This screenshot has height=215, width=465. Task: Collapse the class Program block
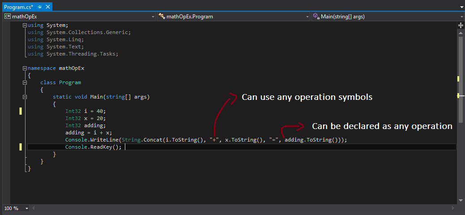25,82
